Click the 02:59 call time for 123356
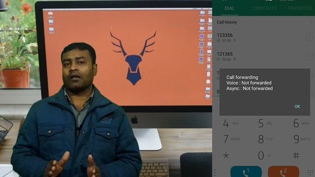The height and width of the screenshot is (177, 315). [x=226, y=40]
